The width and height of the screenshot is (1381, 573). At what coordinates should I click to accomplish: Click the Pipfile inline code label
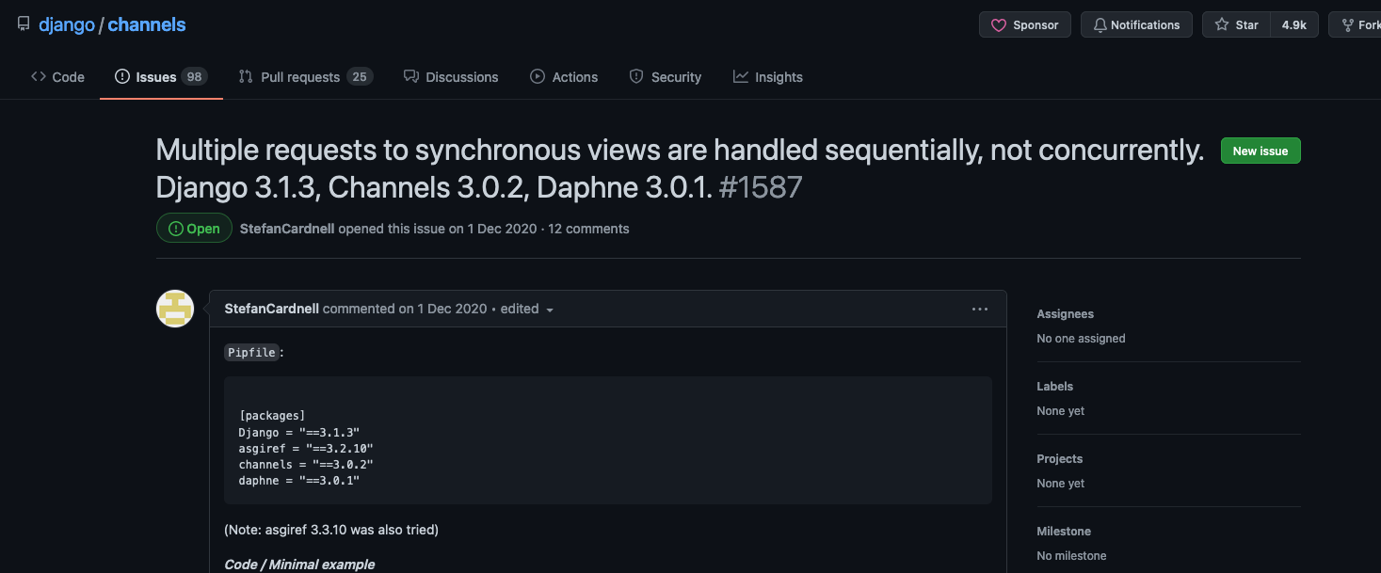coord(251,353)
